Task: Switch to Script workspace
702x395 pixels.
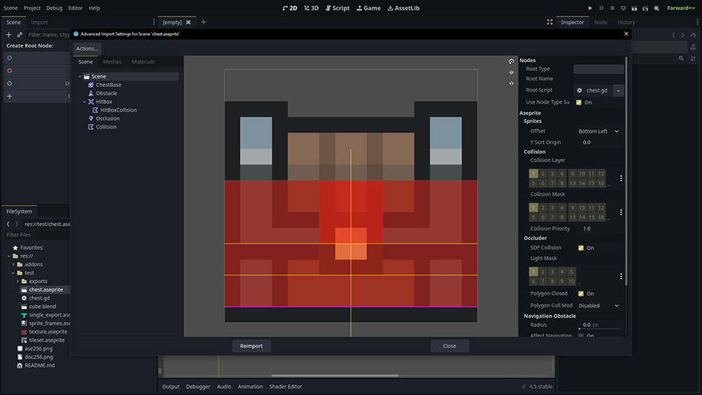Action: point(338,8)
